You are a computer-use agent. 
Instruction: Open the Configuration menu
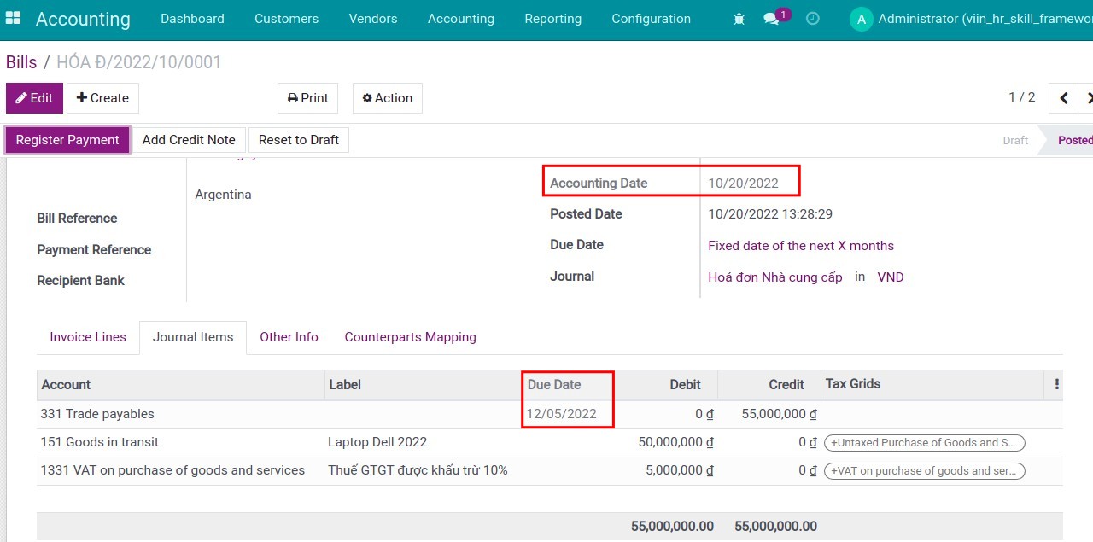pos(651,18)
